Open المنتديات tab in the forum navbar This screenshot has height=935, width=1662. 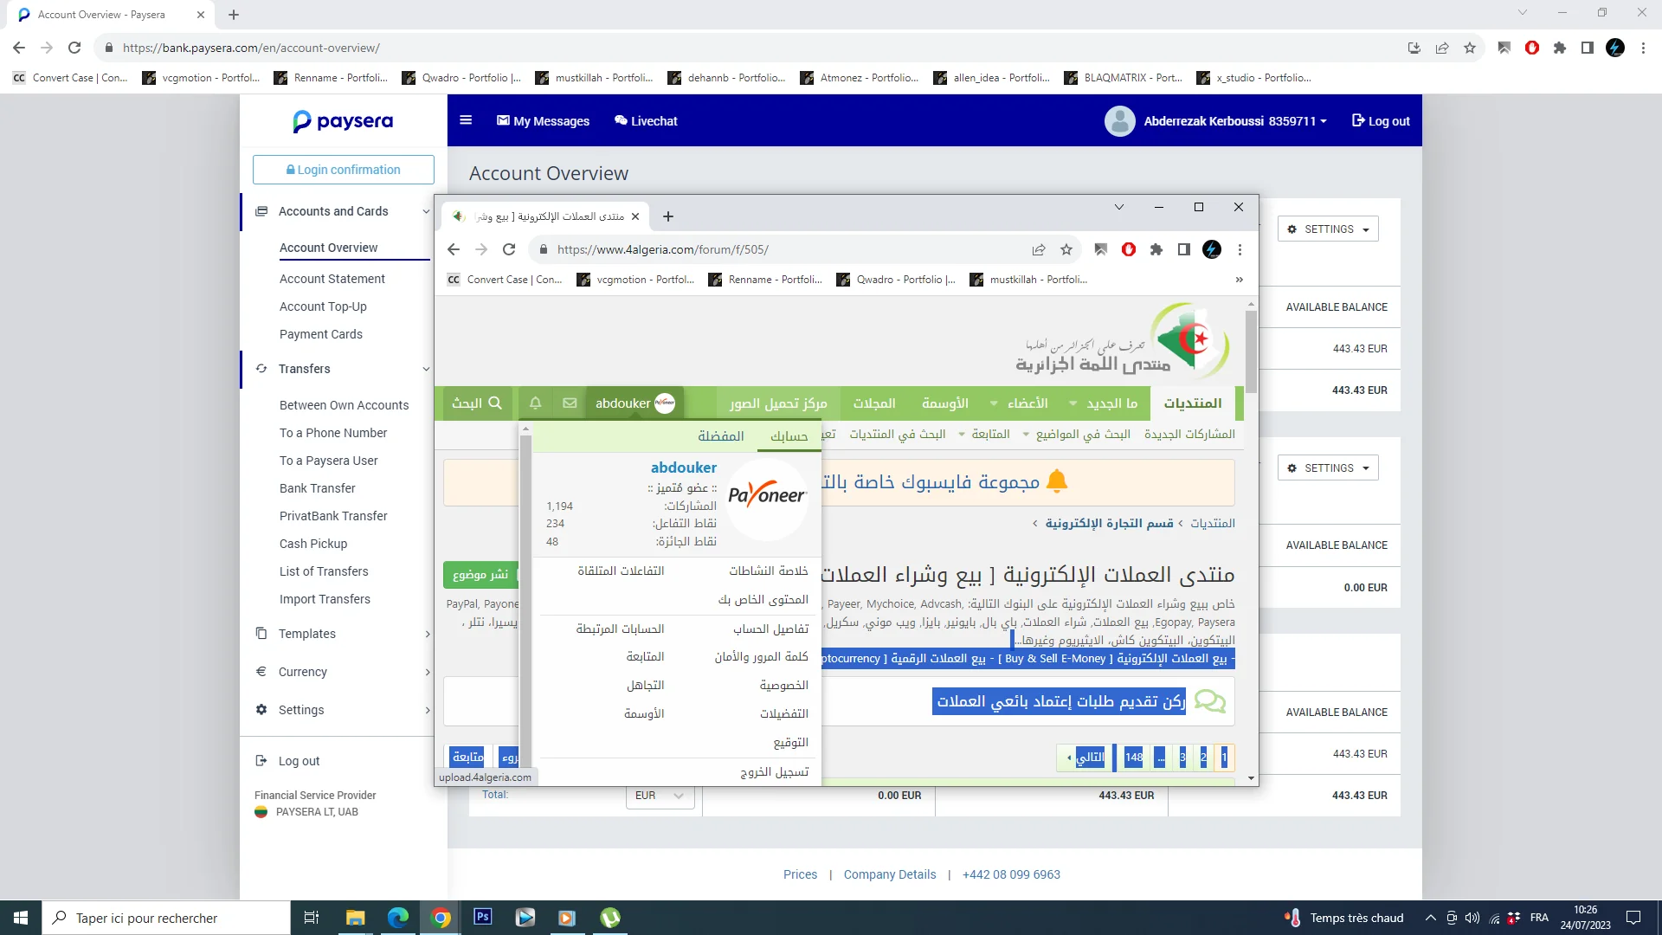[x=1193, y=403]
